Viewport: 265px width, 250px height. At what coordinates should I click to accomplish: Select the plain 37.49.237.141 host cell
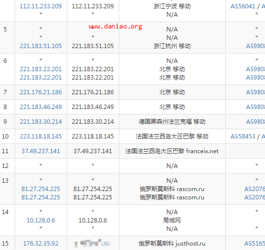point(93,151)
